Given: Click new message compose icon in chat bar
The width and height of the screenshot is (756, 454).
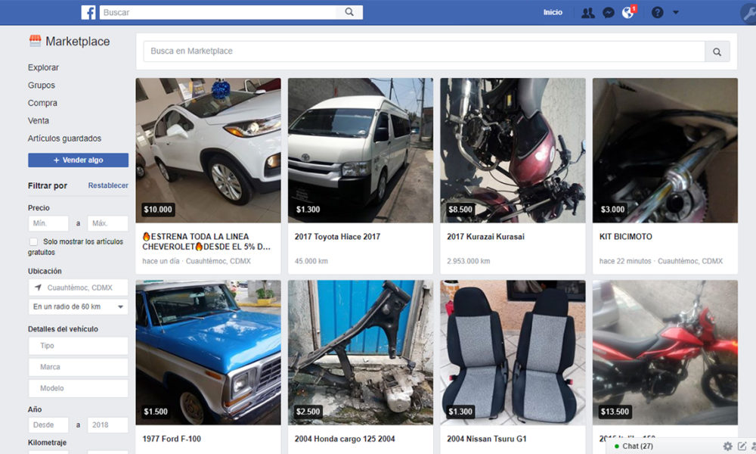Looking at the screenshot, I should point(742,446).
